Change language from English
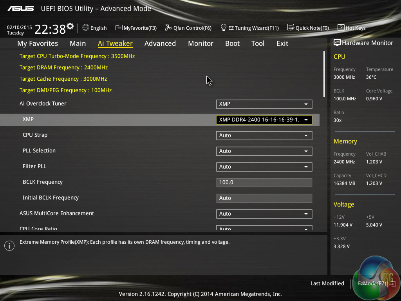The width and height of the screenshot is (401, 301). tap(98, 28)
